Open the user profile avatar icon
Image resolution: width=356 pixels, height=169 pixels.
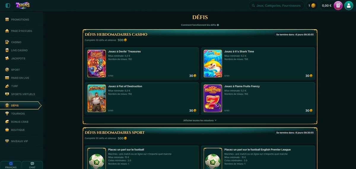349,6
